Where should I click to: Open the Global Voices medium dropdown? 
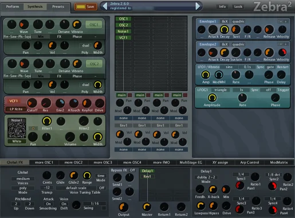pyautogui.click(x=23, y=178)
